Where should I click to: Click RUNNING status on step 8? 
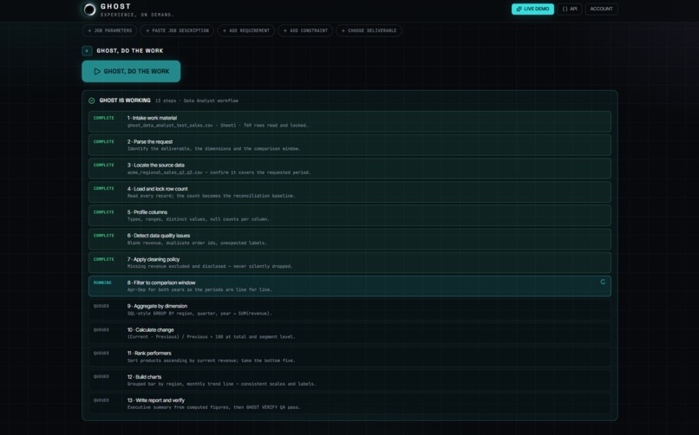click(x=102, y=282)
